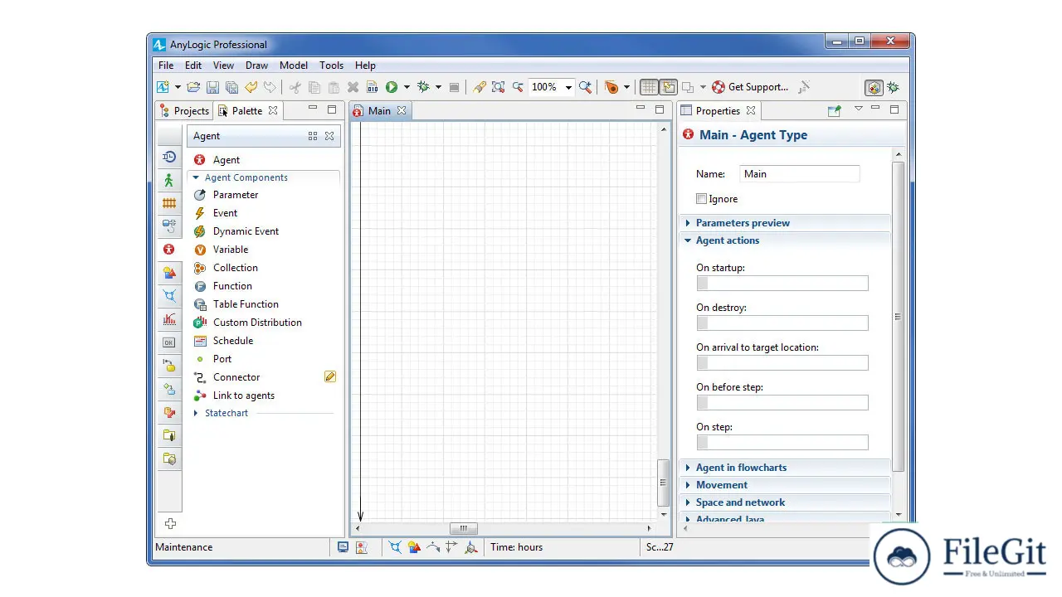Viewport: 1062px width, 597px height.
Task: Expand the Parameters preview section
Action: point(688,223)
